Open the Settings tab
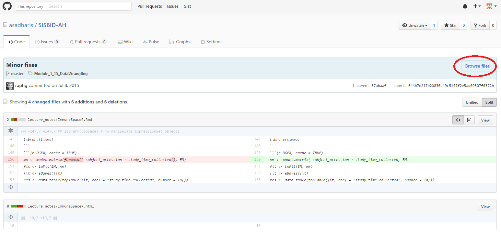The image size is (501, 234). pyautogui.click(x=211, y=42)
